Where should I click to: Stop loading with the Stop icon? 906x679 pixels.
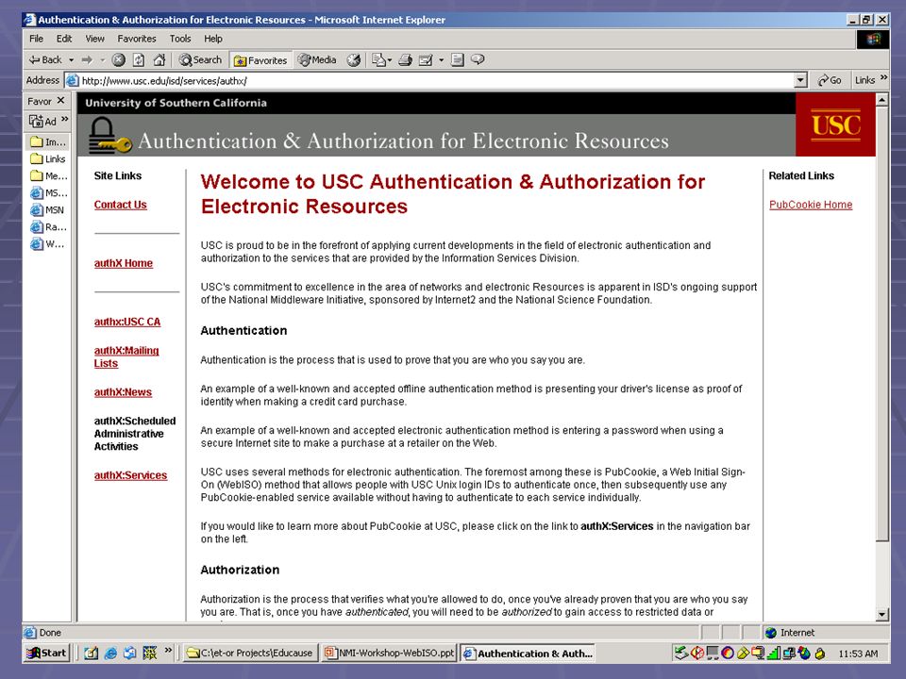pyautogui.click(x=119, y=59)
